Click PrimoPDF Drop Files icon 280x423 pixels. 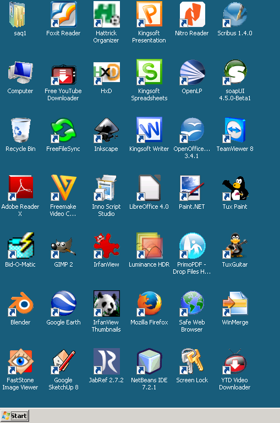point(192,245)
